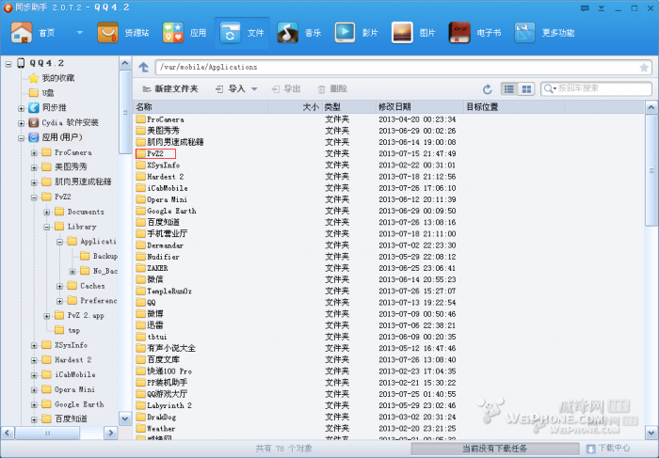Collapse the Library tree node
This screenshot has width=659, height=458.
tap(47, 227)
